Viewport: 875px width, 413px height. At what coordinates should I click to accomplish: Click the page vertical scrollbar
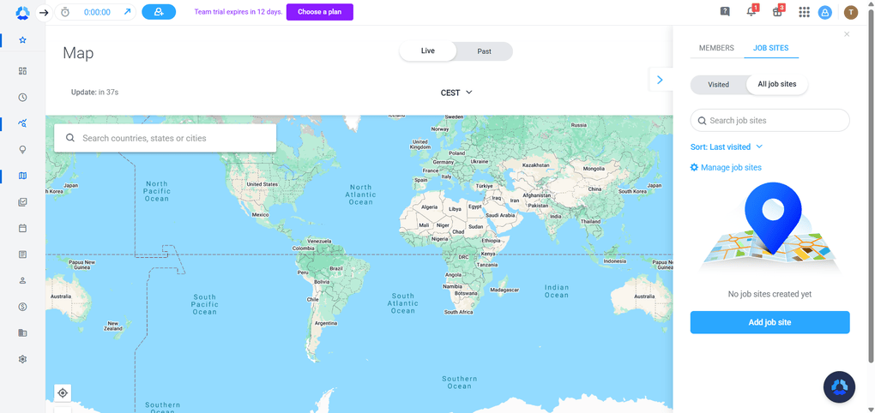pyautogui.click(x=871, y=184)
